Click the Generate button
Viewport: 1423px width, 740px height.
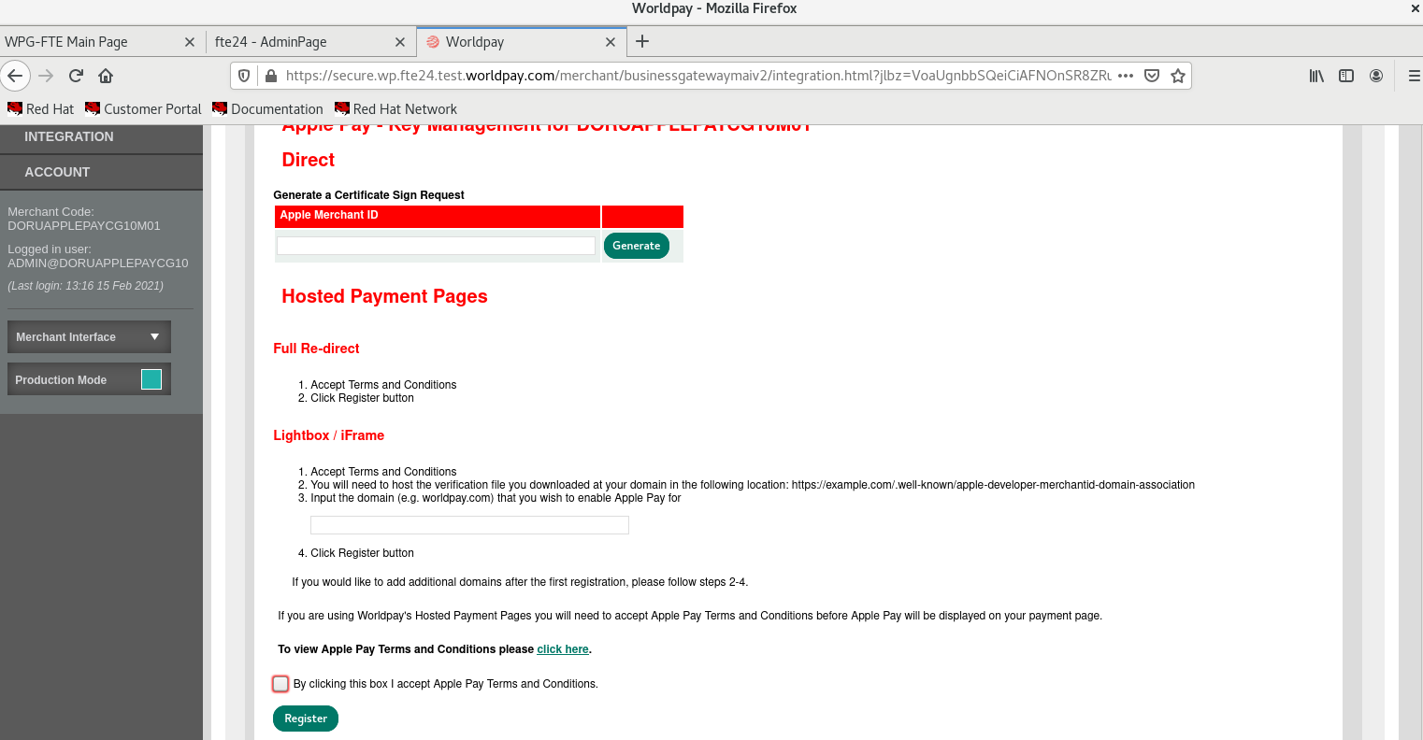pyautogui.click(x=636, y=246)
